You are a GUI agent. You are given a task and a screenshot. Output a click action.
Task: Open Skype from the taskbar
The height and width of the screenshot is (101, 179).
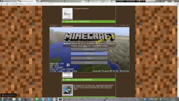coord(49,99)
